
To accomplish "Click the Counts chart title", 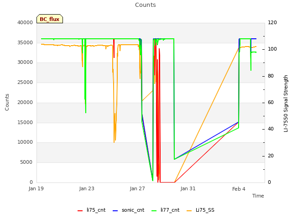I will pyautogui.click(x=146, y=5).
